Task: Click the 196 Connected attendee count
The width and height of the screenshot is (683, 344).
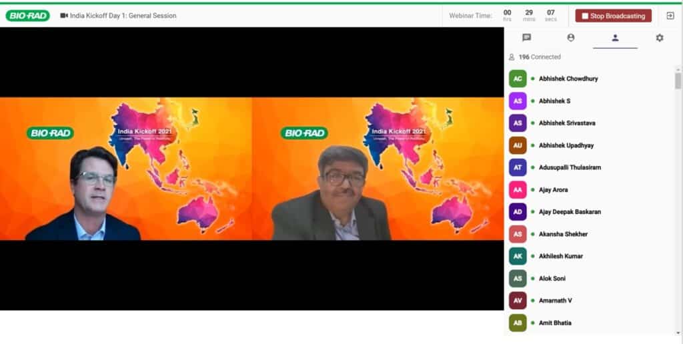Action: coord(539,57)
